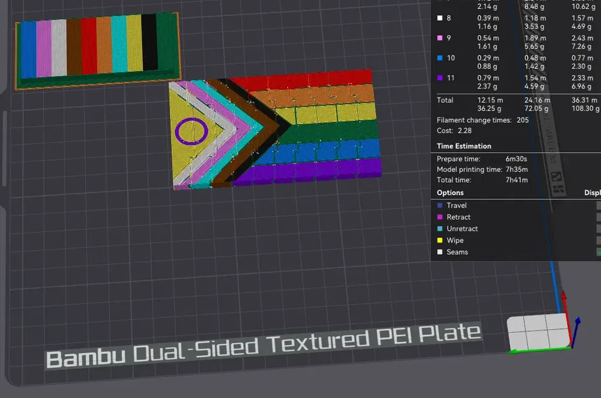Select the Wipe option label
The image size is (601, 398).
(455, 241)
